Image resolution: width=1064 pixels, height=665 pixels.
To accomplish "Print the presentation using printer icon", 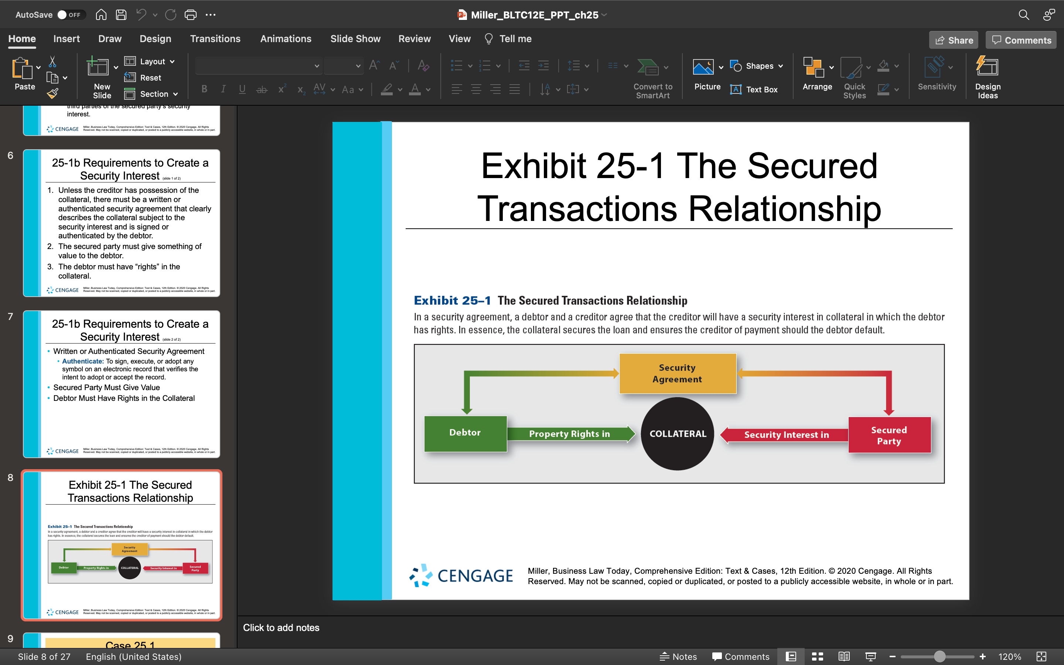I will click(x=190, y=14).
